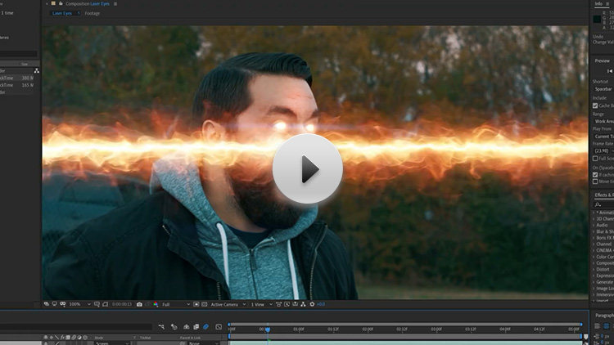Viewport: 614px width, 345px height.
Task: Expand the Boris FX category
Action: (594, 237)
